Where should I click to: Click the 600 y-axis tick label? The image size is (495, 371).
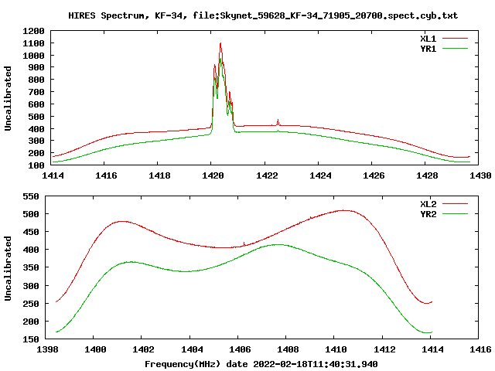point(36,104)
